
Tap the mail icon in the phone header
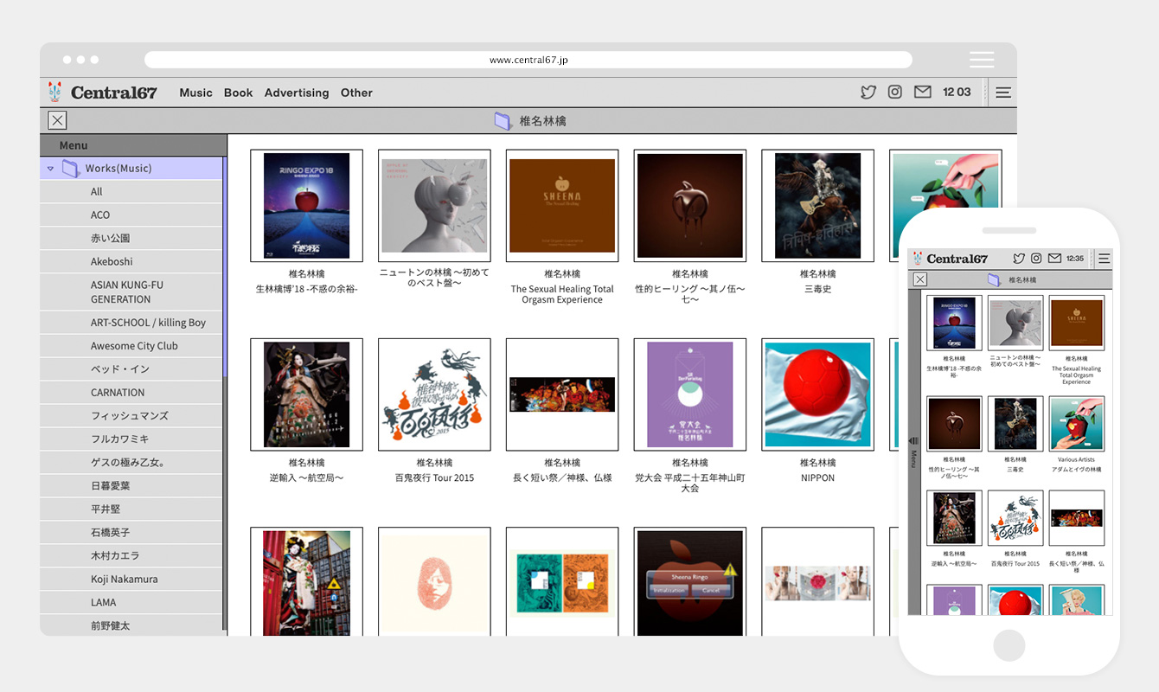pyautogui.click(x=1054, y=259)
